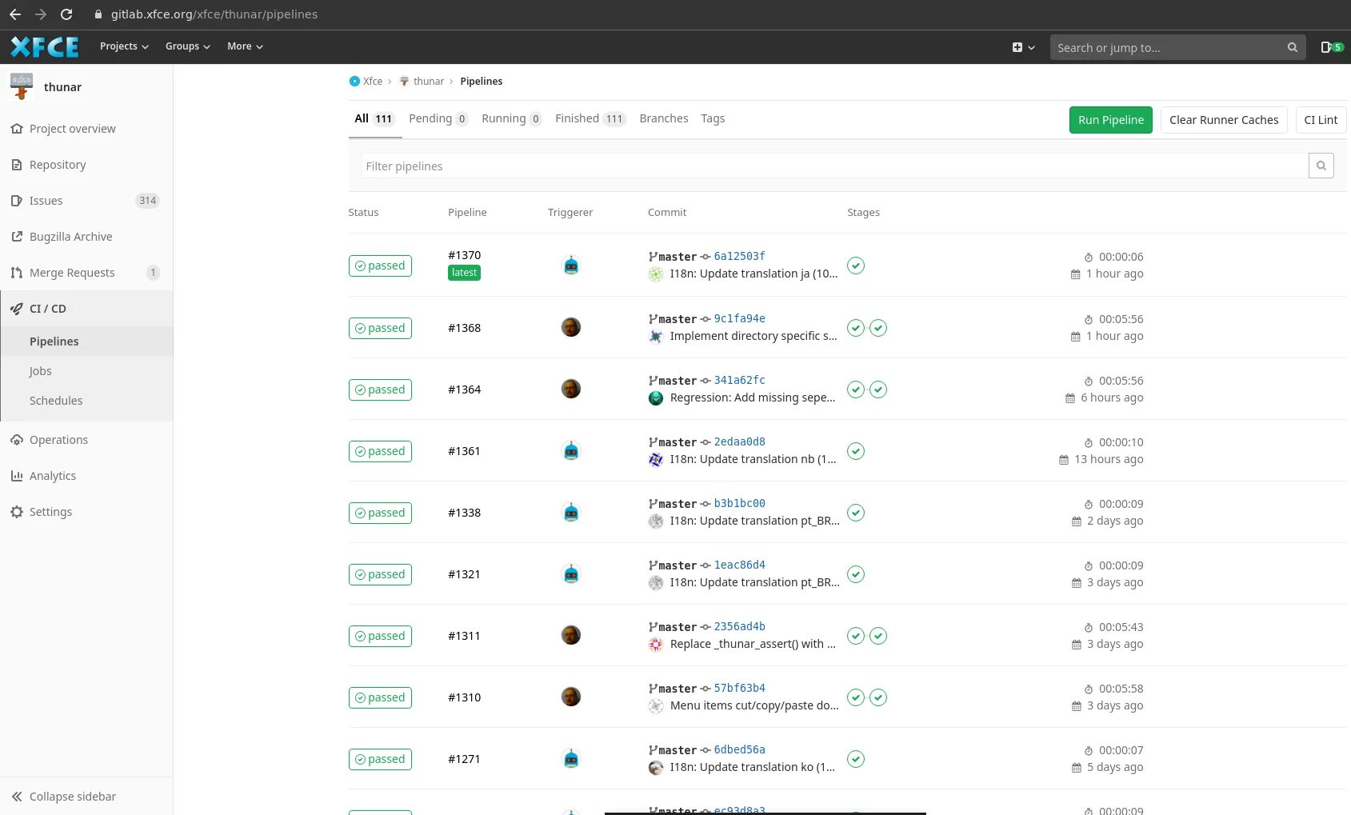Open Merge Requests in sidebar

point(72,273)
